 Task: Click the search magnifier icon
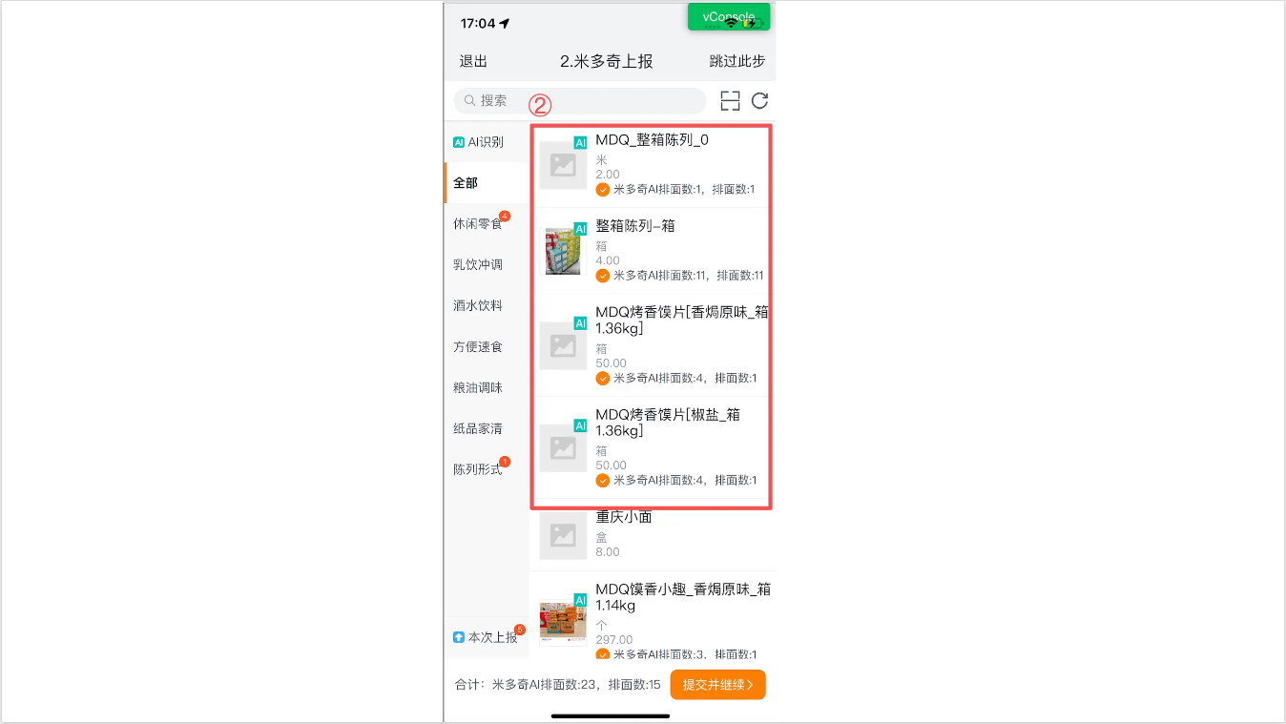click(469, 100)
